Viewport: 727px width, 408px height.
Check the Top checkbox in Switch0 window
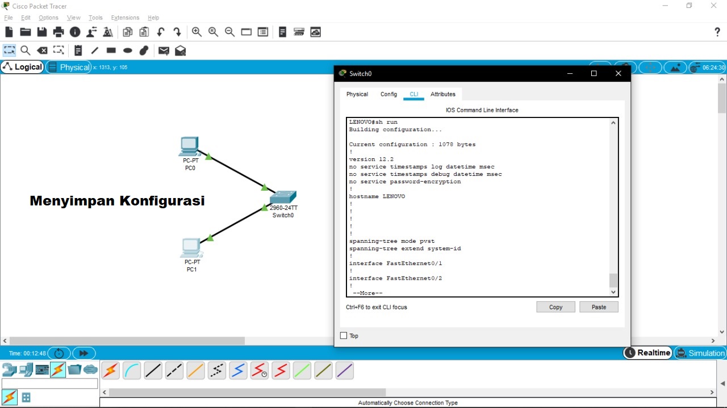pyautogui.click(x=344, y=335)
